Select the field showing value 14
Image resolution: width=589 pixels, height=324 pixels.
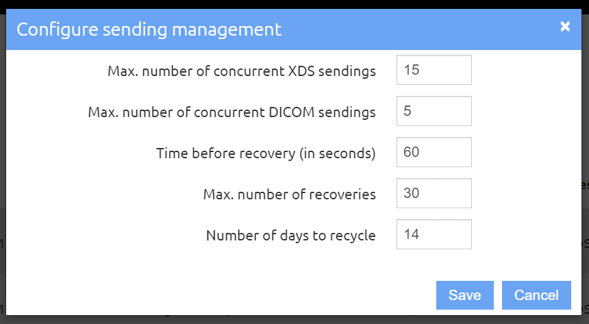(x=434, y=234)
